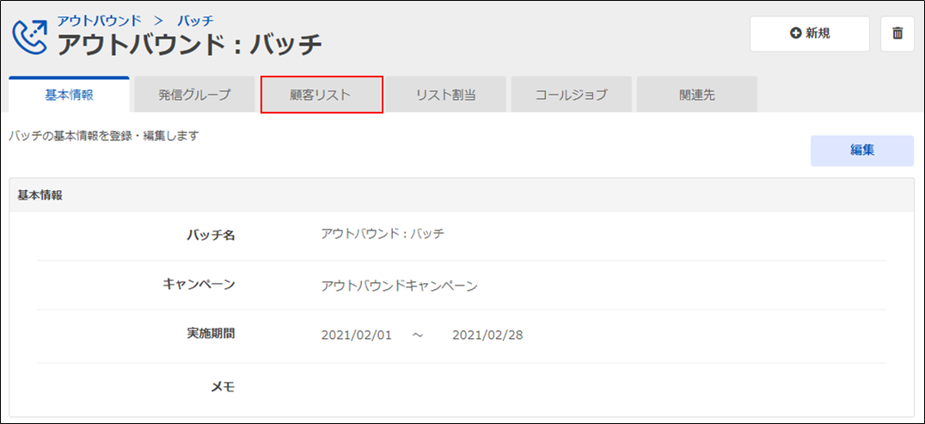Click the campaign value アウトバウンドキャンペーン
The width and height of the screenshot is (925, 424).
tap(399, 286)
